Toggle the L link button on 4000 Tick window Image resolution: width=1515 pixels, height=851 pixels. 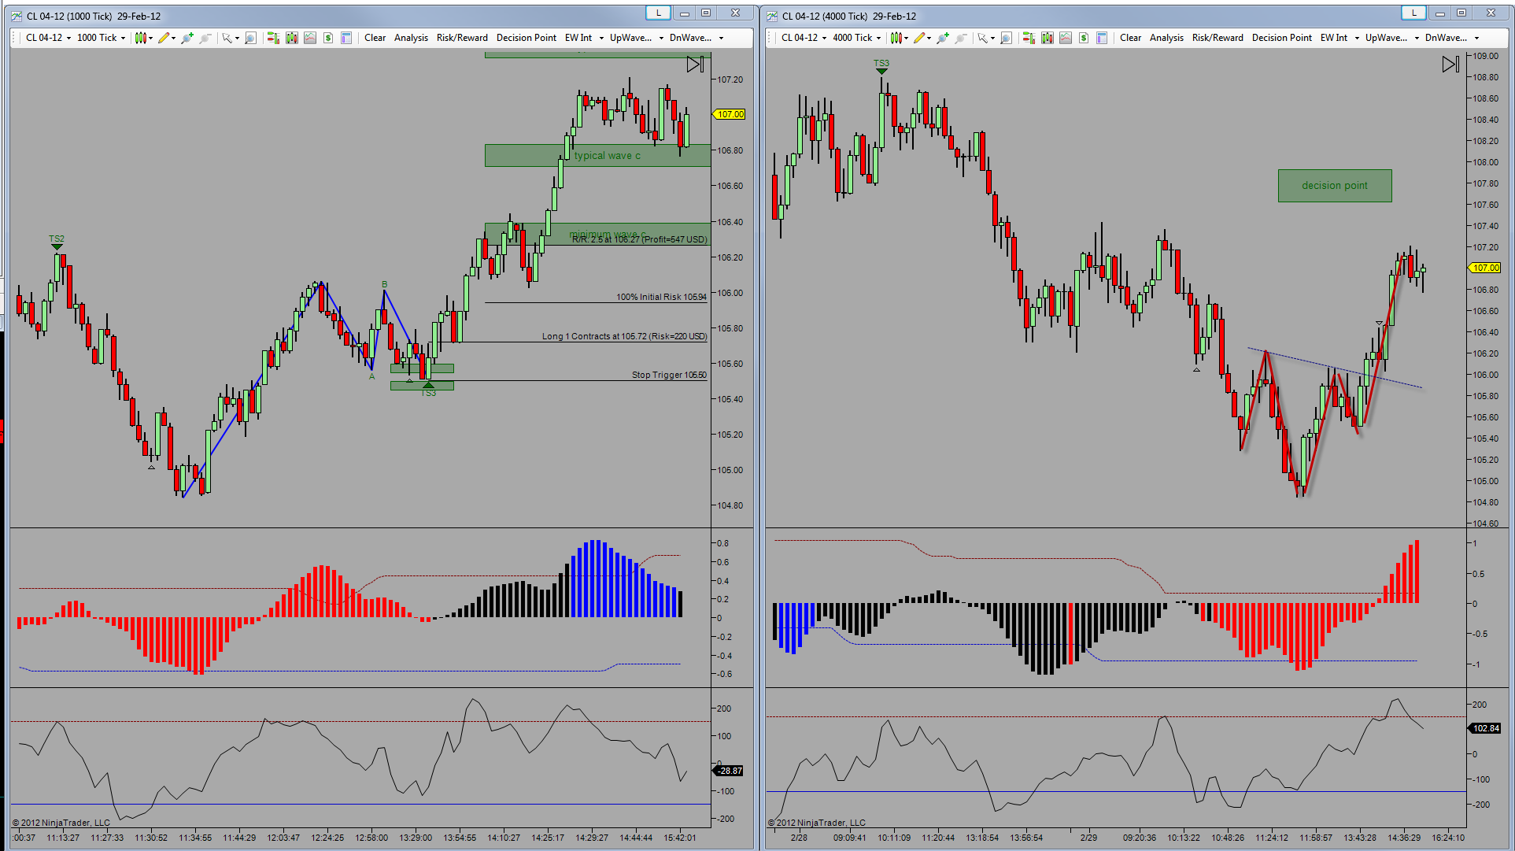click(x=1414, y=13)
